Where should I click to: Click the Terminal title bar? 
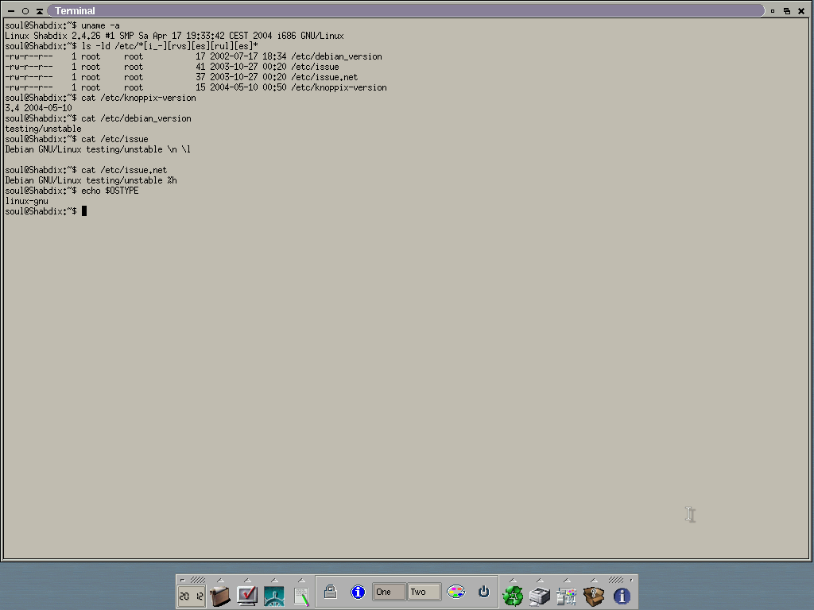(405, 10)
